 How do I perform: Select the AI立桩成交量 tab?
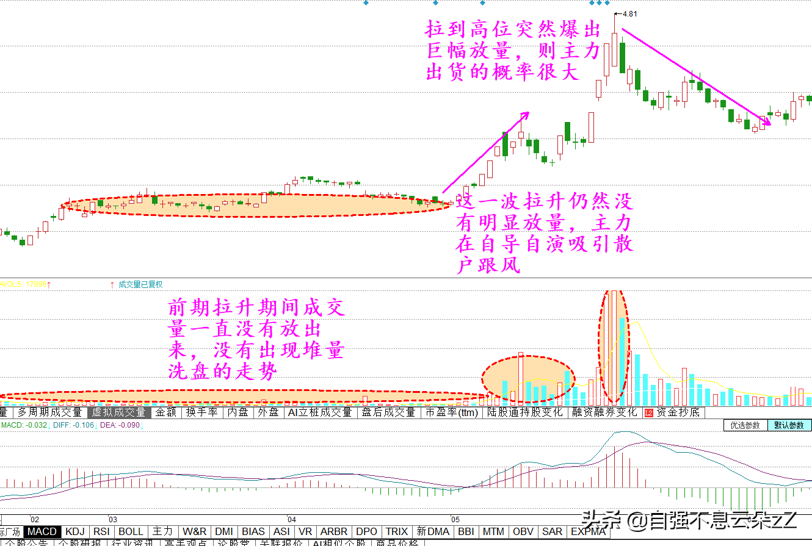tap(320, 412)
